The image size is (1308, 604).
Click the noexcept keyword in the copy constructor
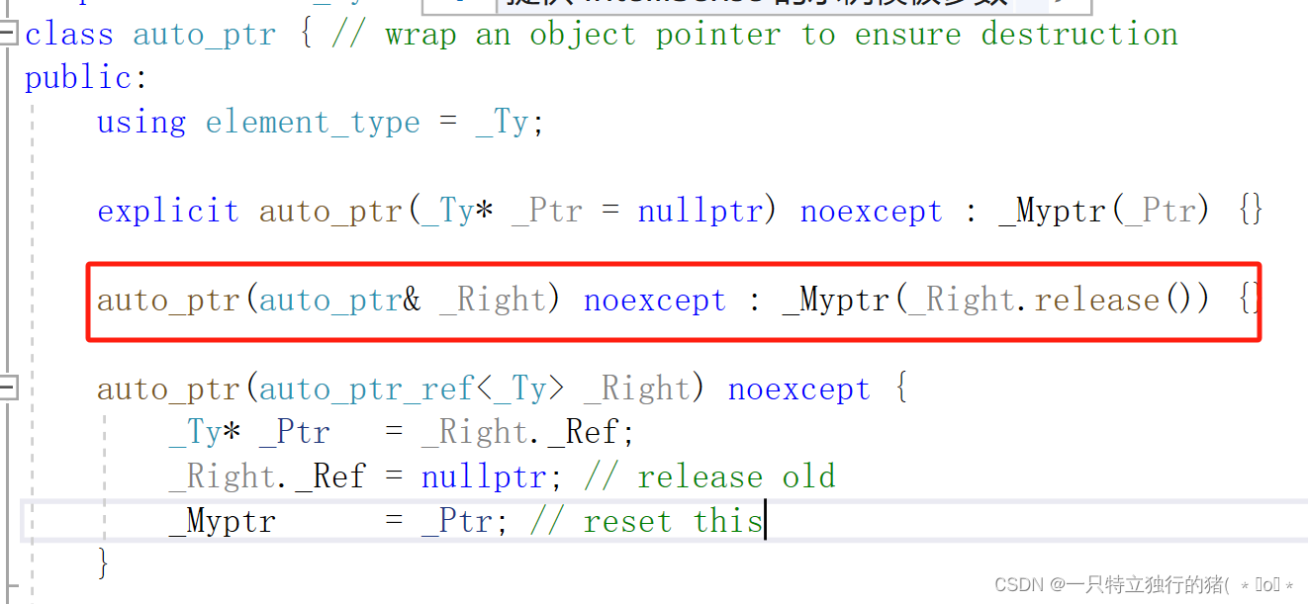click(654, 299)
